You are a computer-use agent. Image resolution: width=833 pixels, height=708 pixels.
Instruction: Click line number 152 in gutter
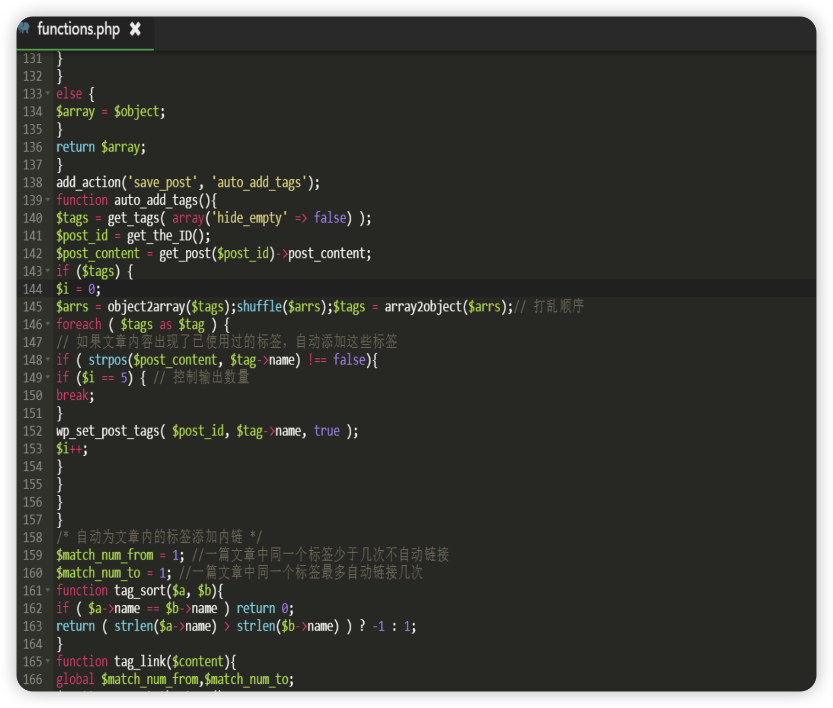pyautogui.click(x=33, y=431)
